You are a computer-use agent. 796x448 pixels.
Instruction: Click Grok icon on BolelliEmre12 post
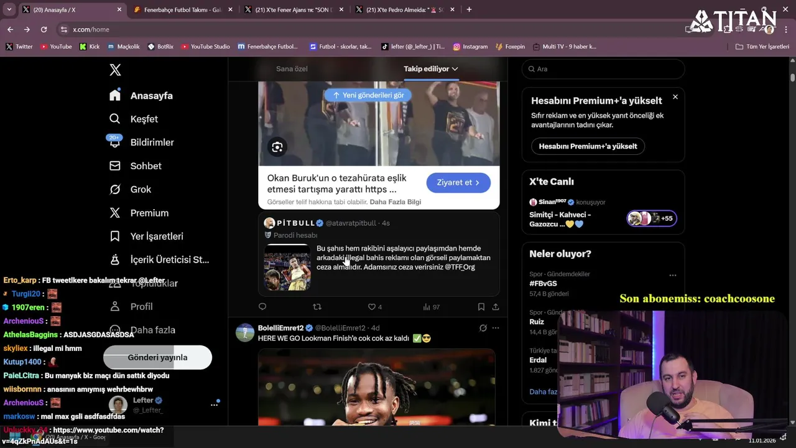click(x=483, y=328)
